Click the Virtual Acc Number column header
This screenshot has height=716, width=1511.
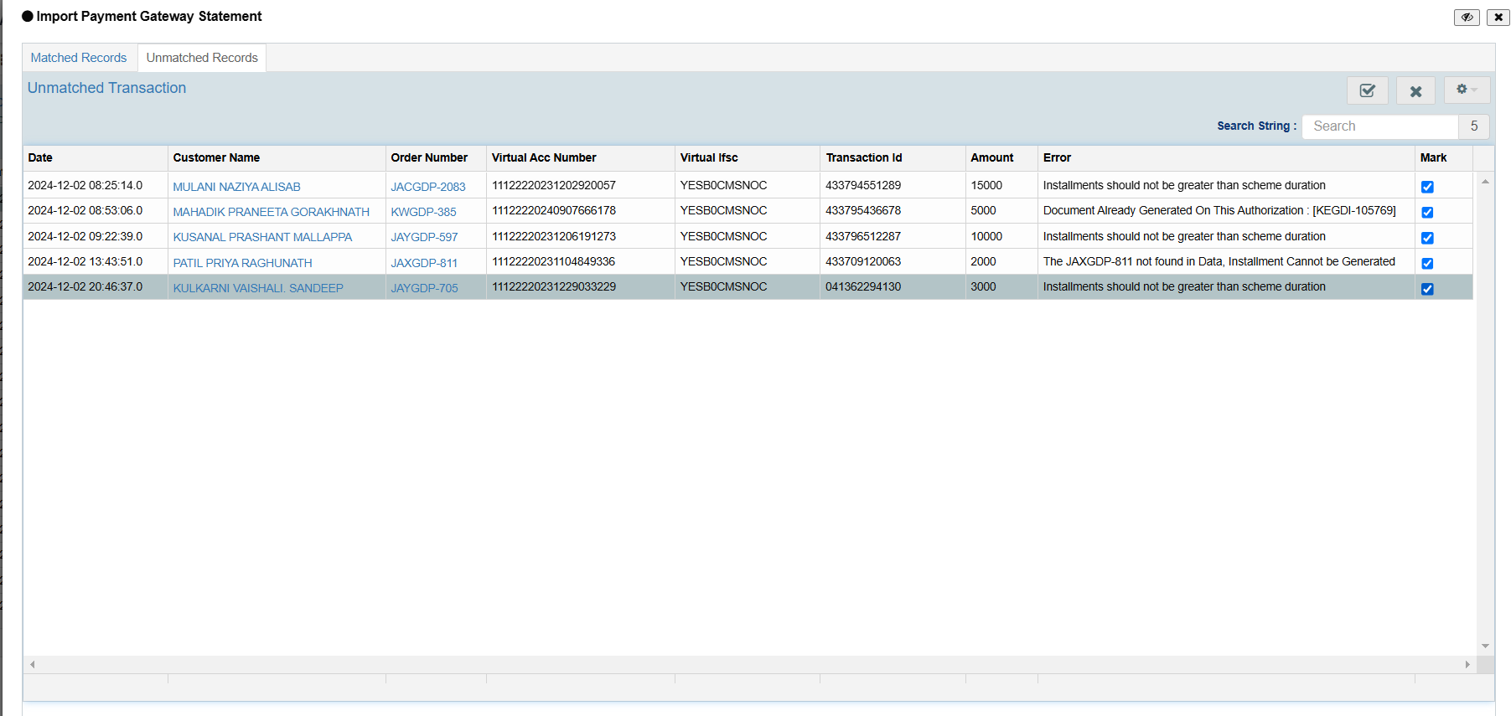click(580, 157)
